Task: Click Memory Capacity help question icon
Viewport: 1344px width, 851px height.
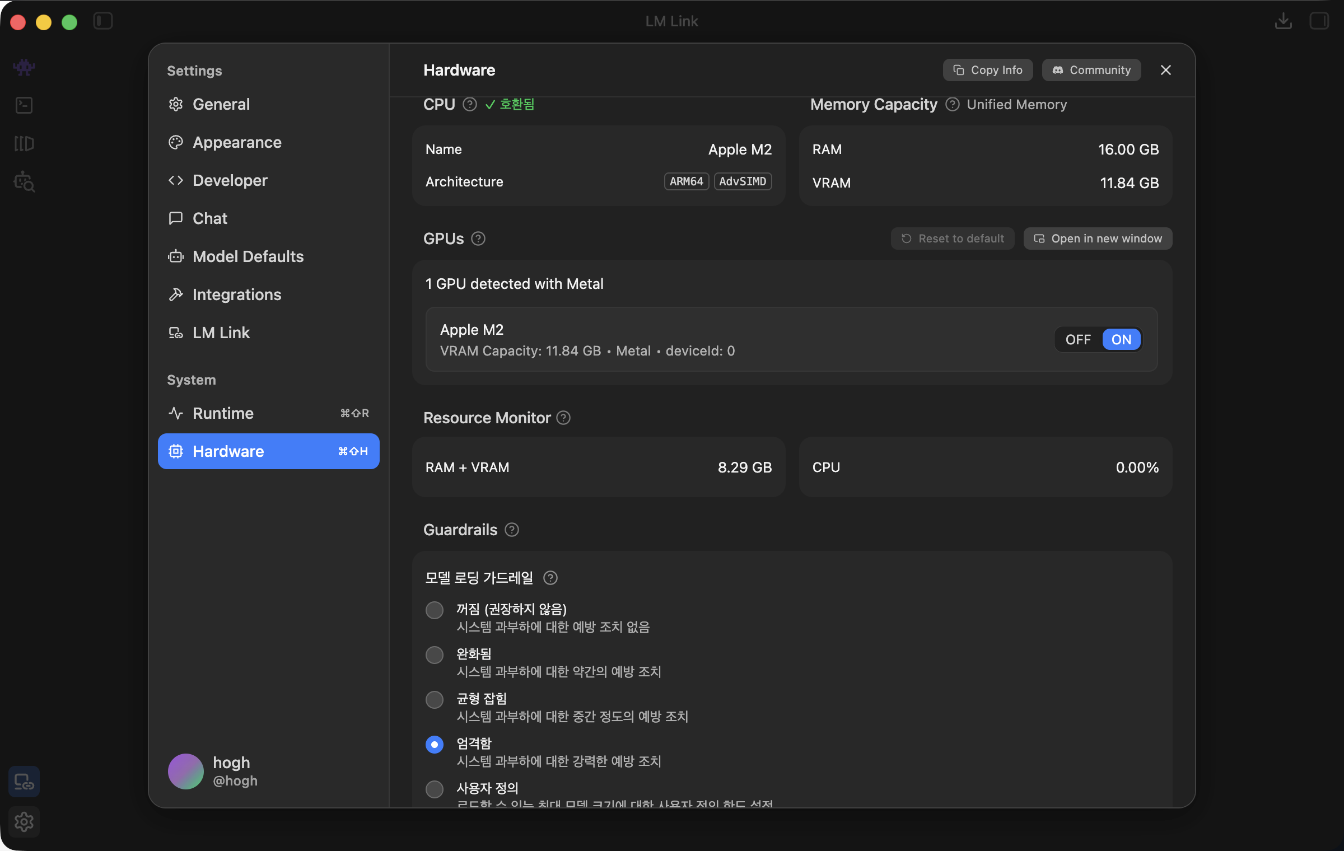Action: (x=953, y=105)
